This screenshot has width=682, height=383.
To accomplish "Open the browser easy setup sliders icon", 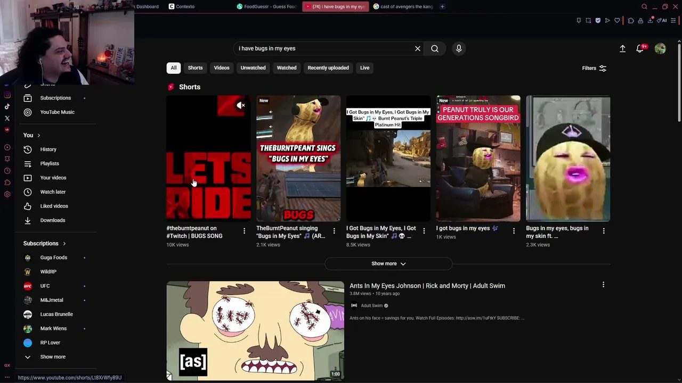I will coord(673,20).
